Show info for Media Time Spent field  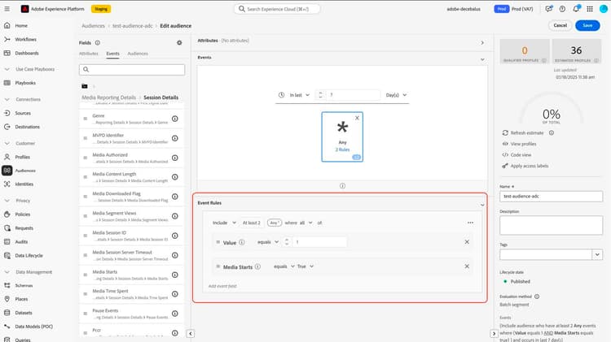pos(175,294)
